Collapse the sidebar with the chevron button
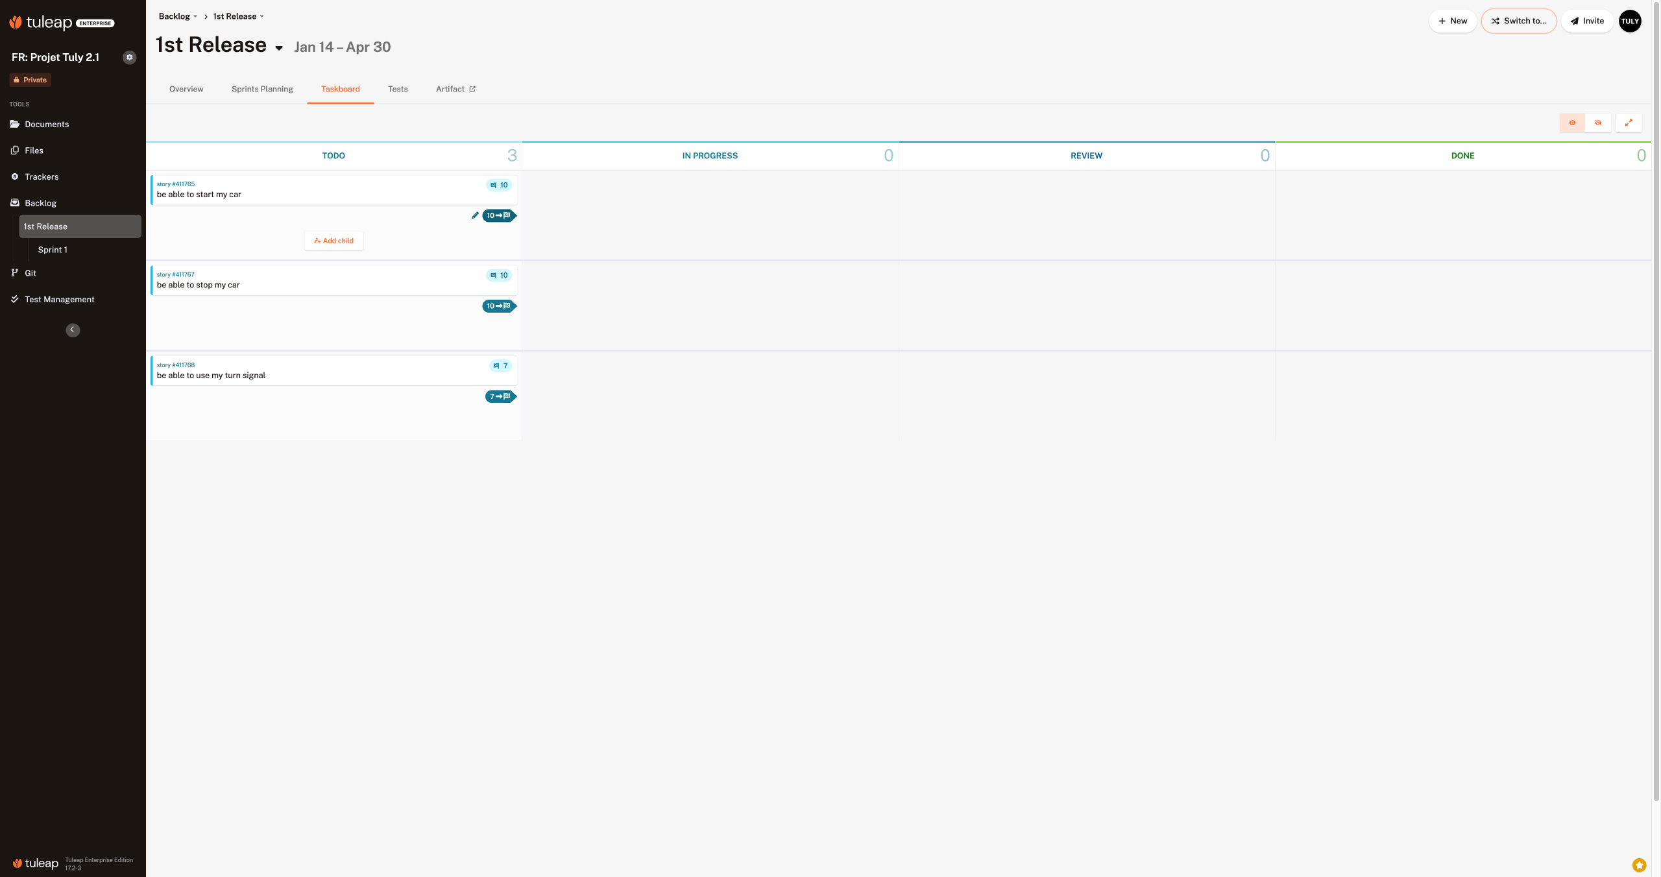The image size is (1661, 877). point(73,330)
